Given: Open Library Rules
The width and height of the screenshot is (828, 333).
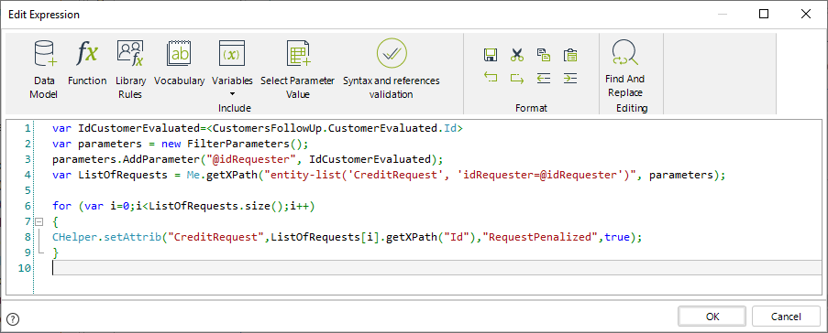Looking at the screenshot, I should point(130,69).
